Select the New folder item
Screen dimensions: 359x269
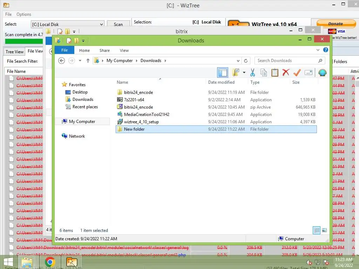(x=216, y=129)
